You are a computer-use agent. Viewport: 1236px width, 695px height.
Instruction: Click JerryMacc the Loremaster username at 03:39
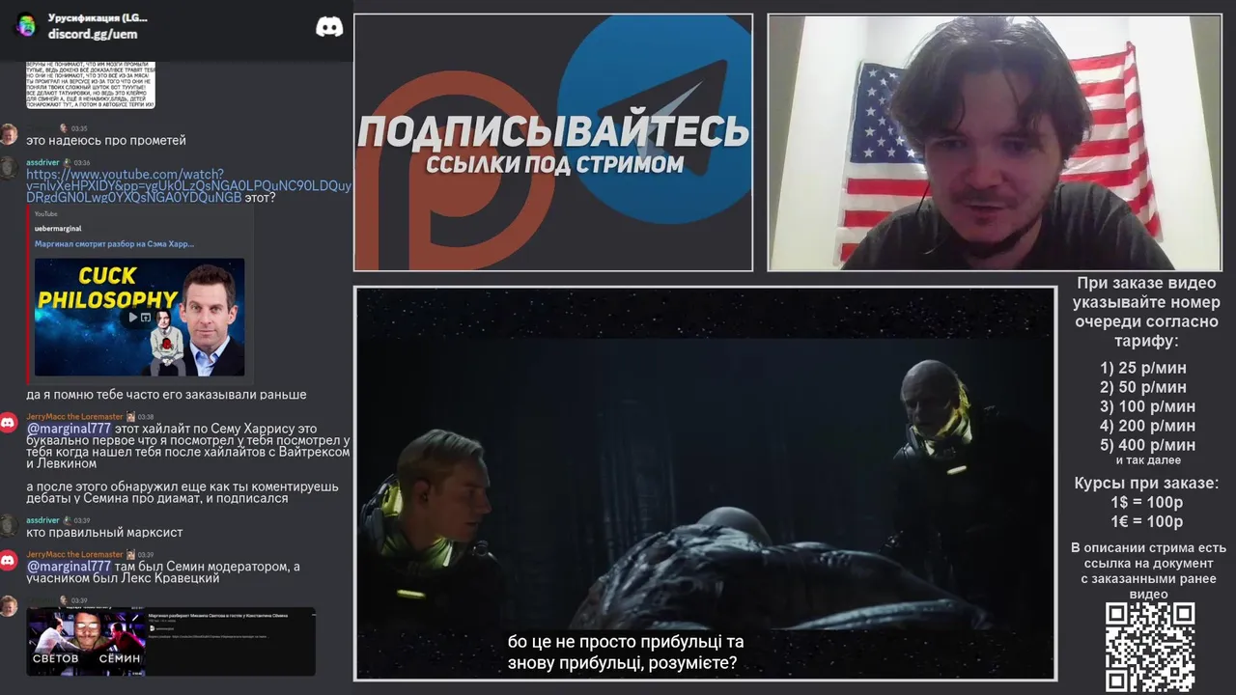[x=74, y=555]
